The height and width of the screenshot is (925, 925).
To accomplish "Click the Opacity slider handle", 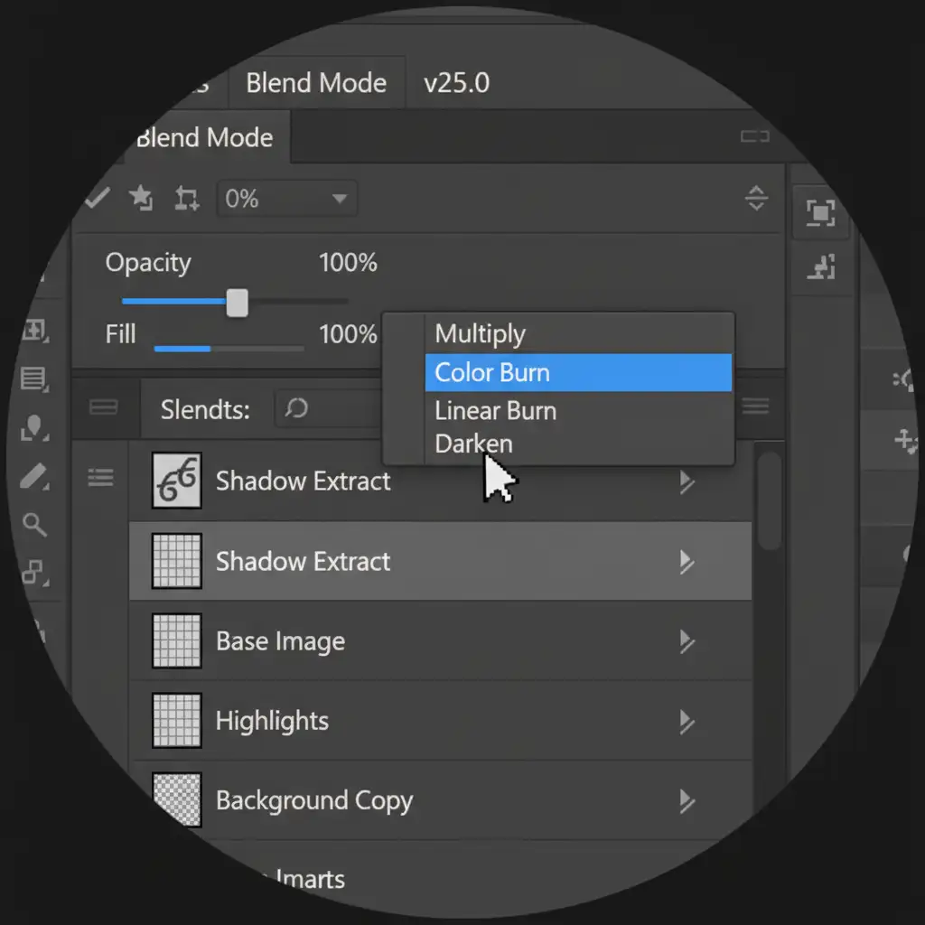I will (x=237, y=303).
